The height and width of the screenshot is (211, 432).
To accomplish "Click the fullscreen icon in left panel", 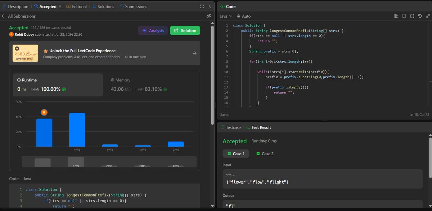I will coord(202,6).
